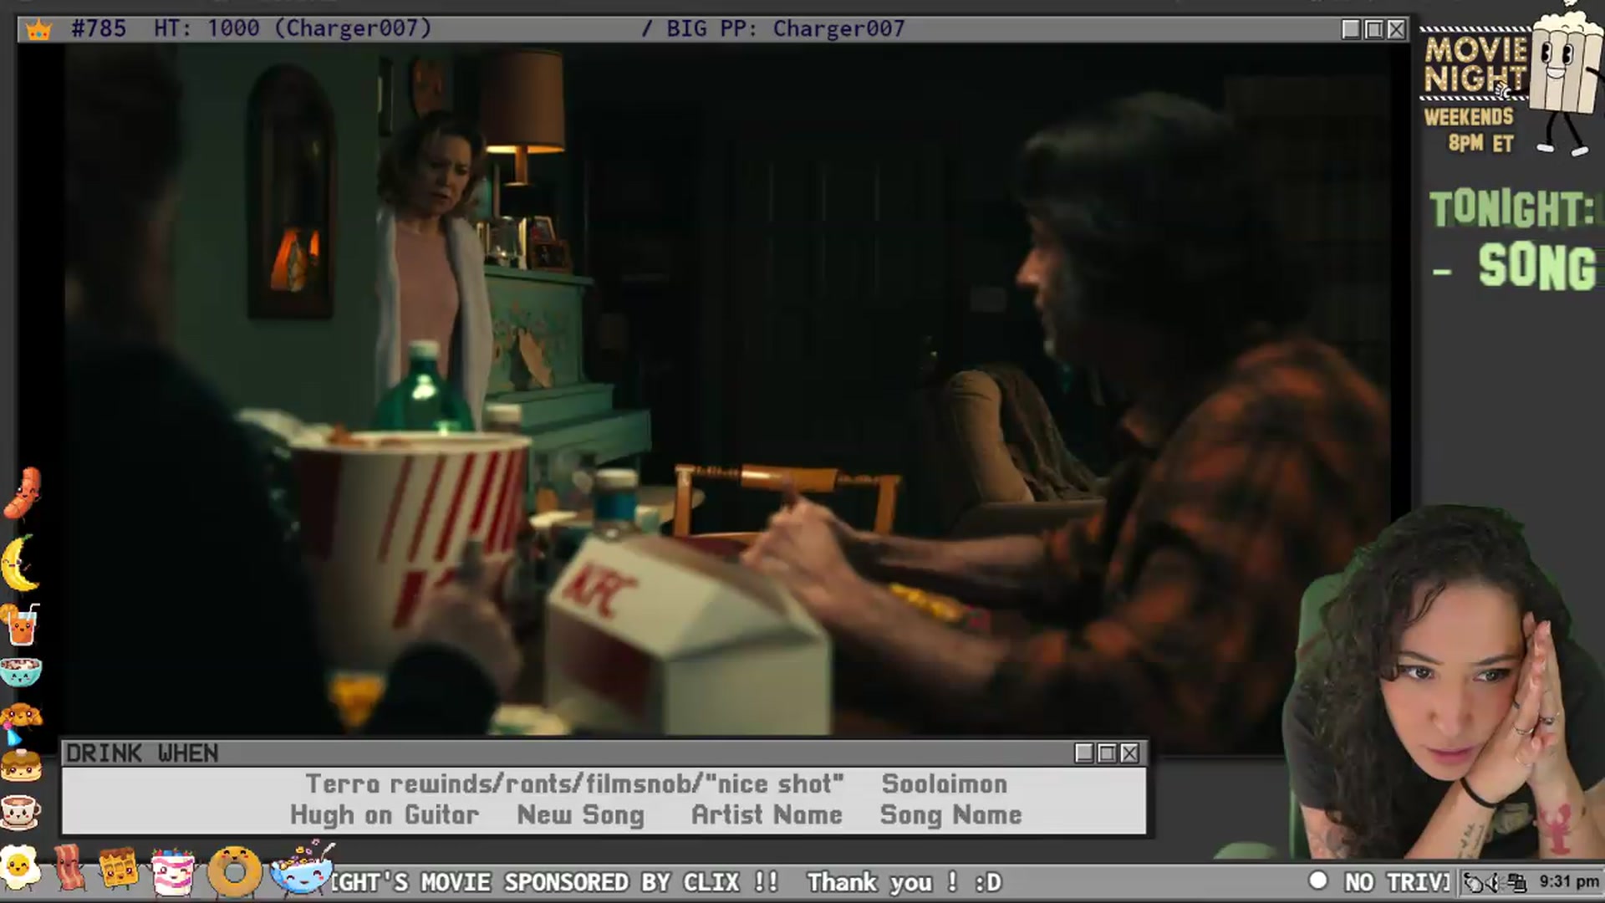Click the white dot before NO TRIVIA
The width and height of the screenshot is (1605, 903).
tap(1318, 880)
